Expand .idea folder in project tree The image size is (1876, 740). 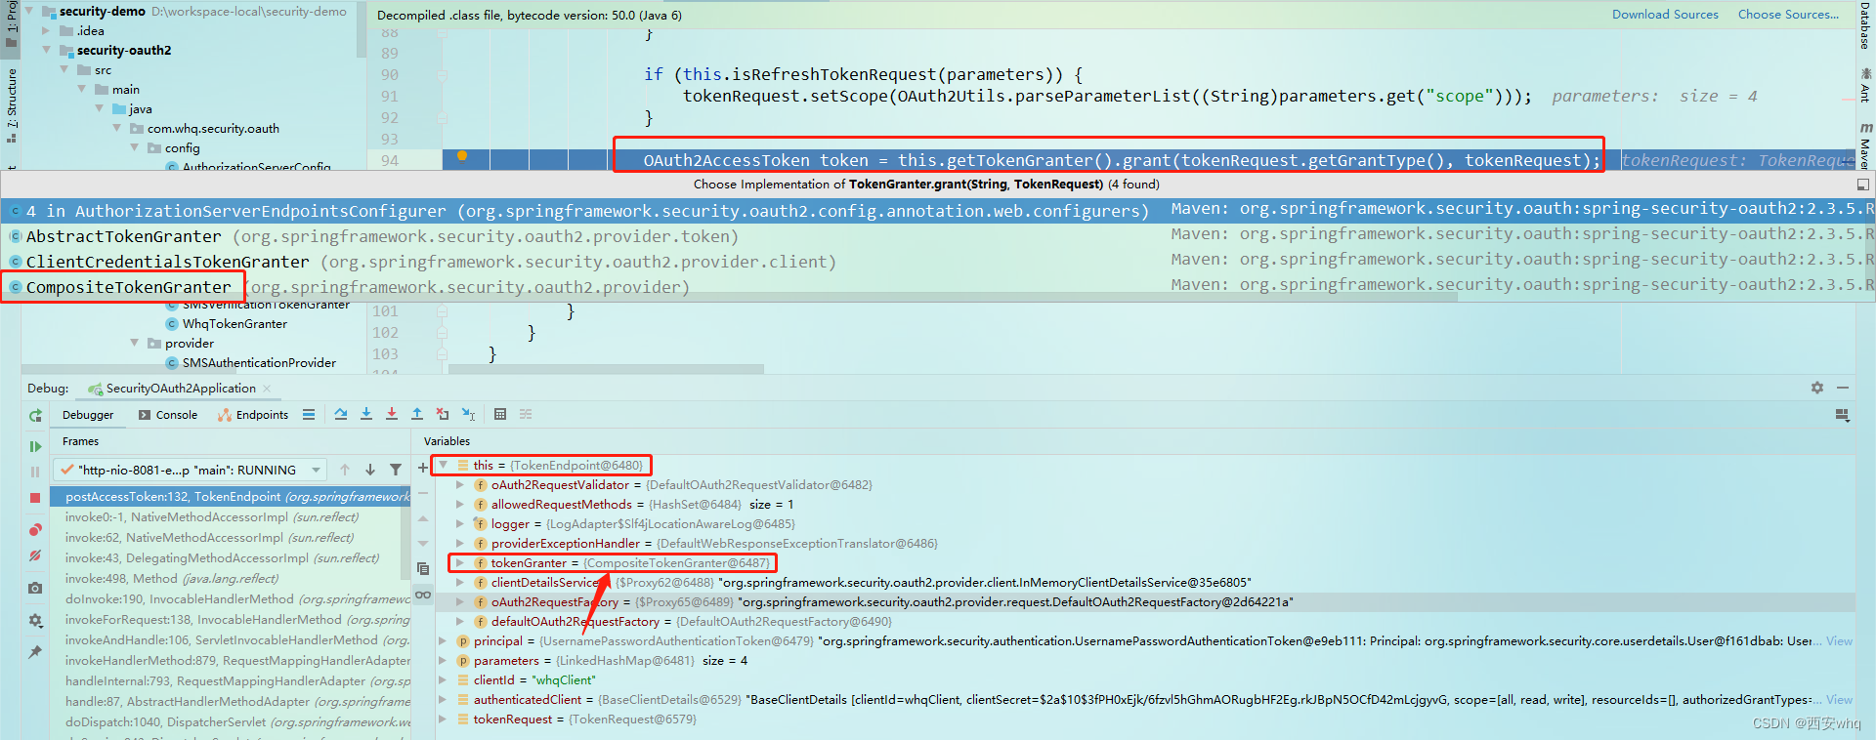pos(46,31)
